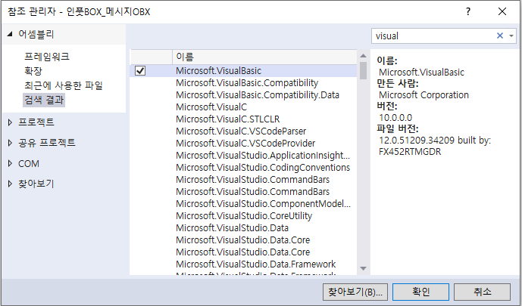Clear the search box with the X icon
The height and width of the screenshot is (306, 522).
(500, 36)
